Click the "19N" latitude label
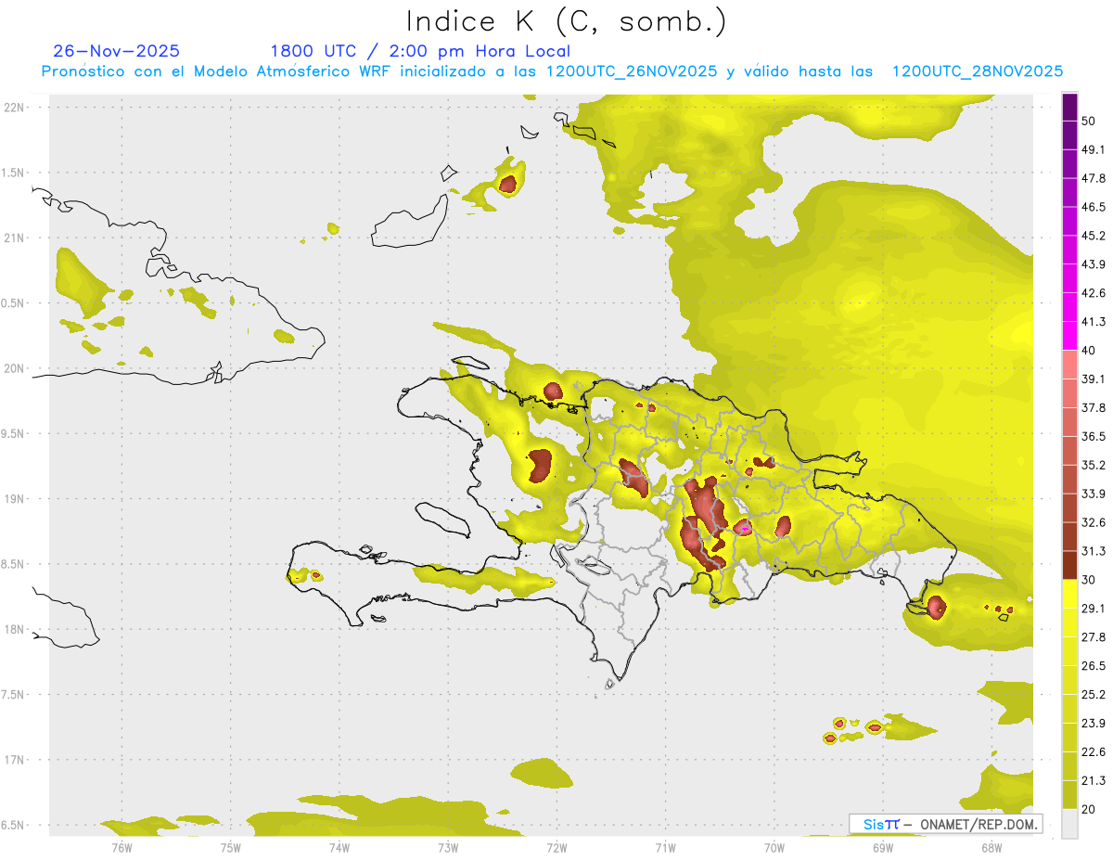1113x860 pixels. [15, 499]
